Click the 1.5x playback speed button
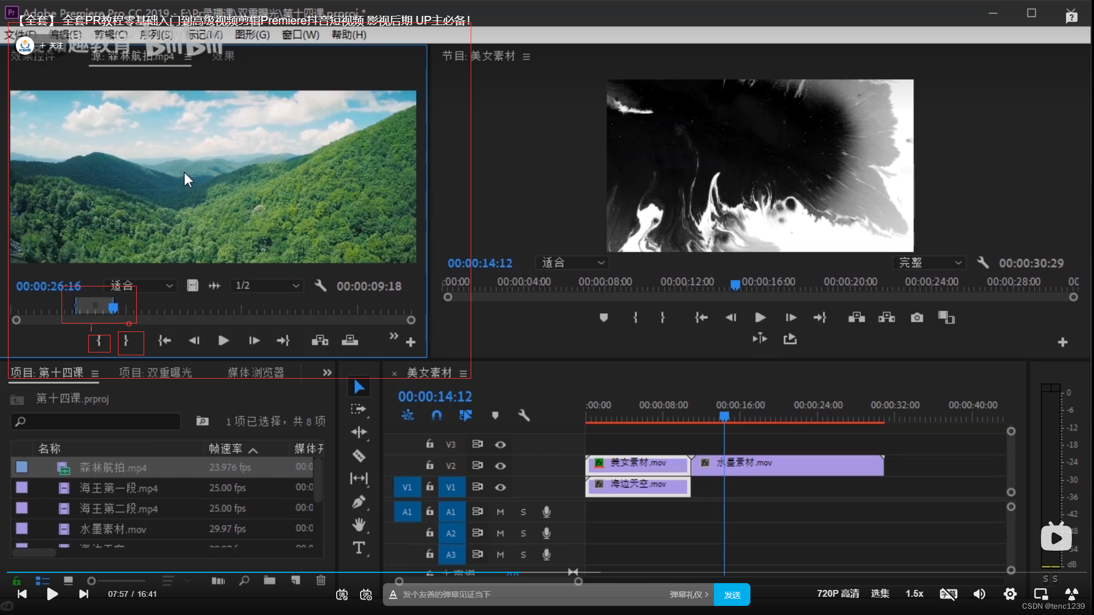Screen dimensions: 1094x615 914,593
